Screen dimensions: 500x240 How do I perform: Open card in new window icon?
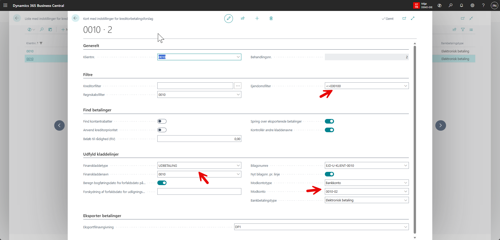tap(404, 18)
